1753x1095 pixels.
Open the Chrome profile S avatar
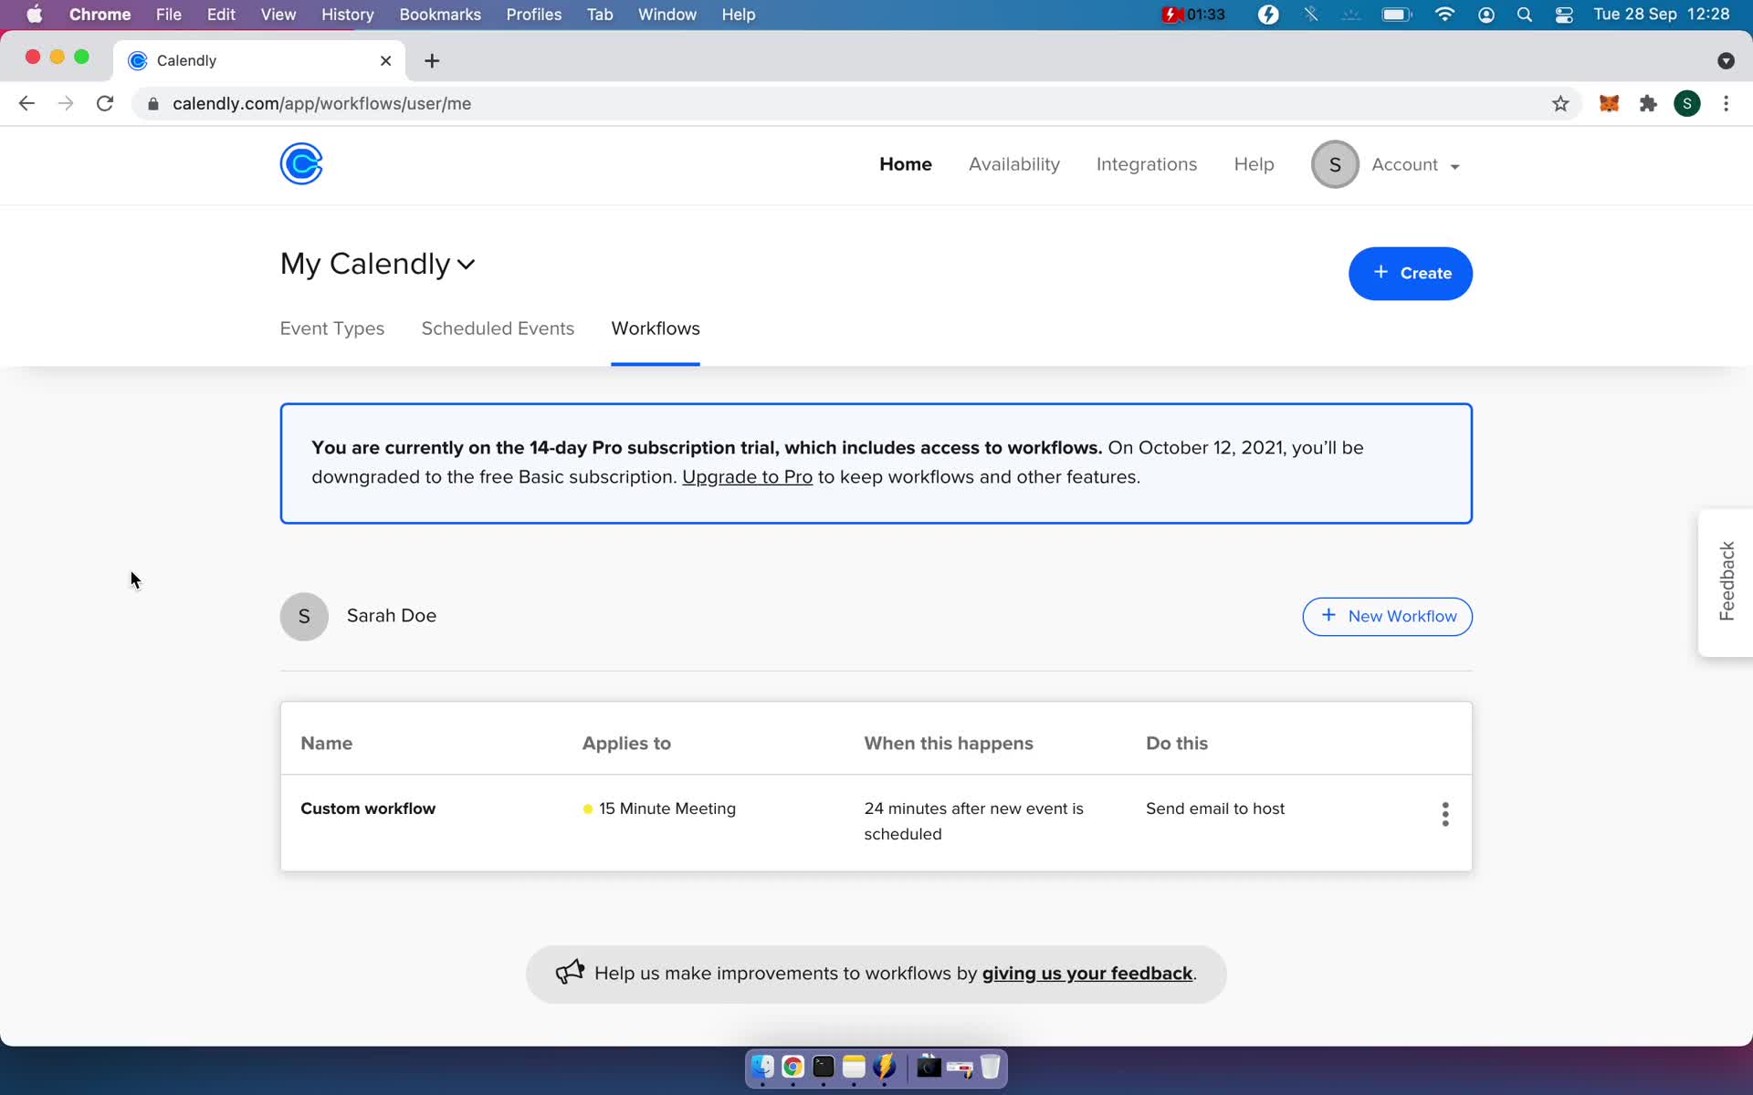point(1686,104)
